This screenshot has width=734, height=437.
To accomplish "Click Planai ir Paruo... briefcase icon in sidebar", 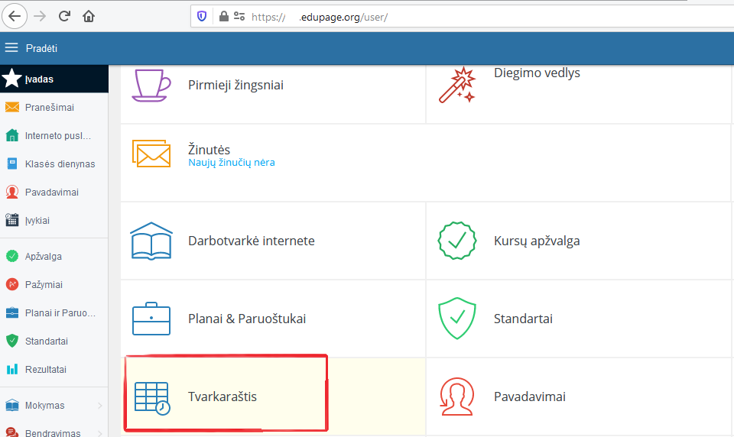I will 12,312.
